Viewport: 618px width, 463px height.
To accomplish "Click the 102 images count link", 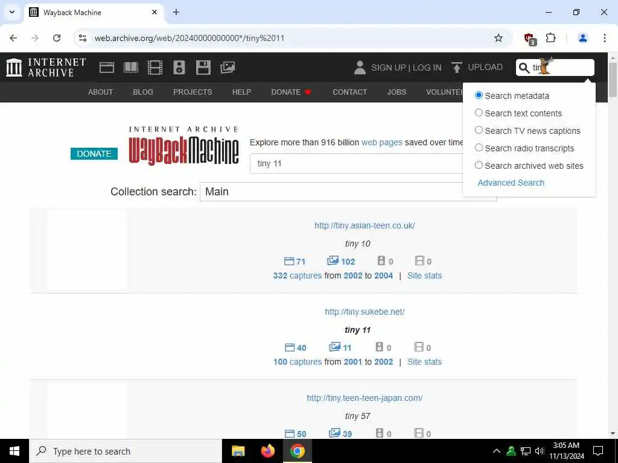I will point(341,261).
